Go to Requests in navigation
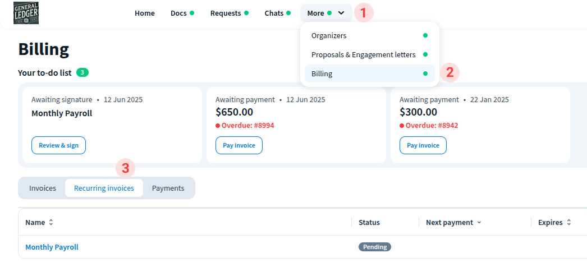This screenshot has width=587, height=262. click(226, 13)
